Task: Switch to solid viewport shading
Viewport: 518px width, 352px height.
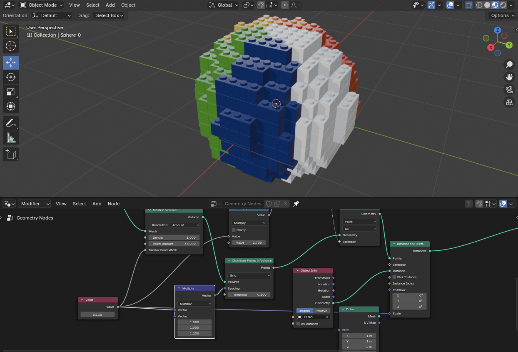Action: tap(487, 5)
